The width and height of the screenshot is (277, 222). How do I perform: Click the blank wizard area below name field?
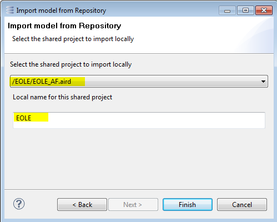139,159
